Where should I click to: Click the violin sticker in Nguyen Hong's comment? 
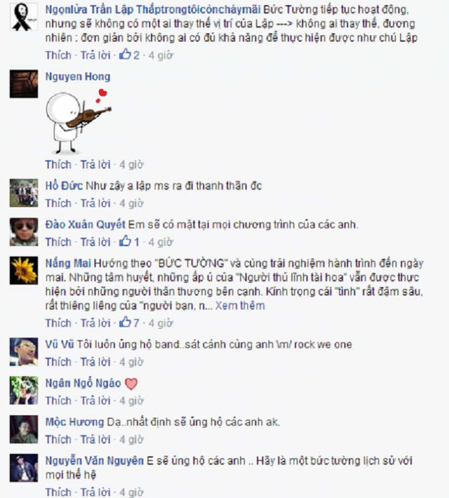(x=78, y=121)
